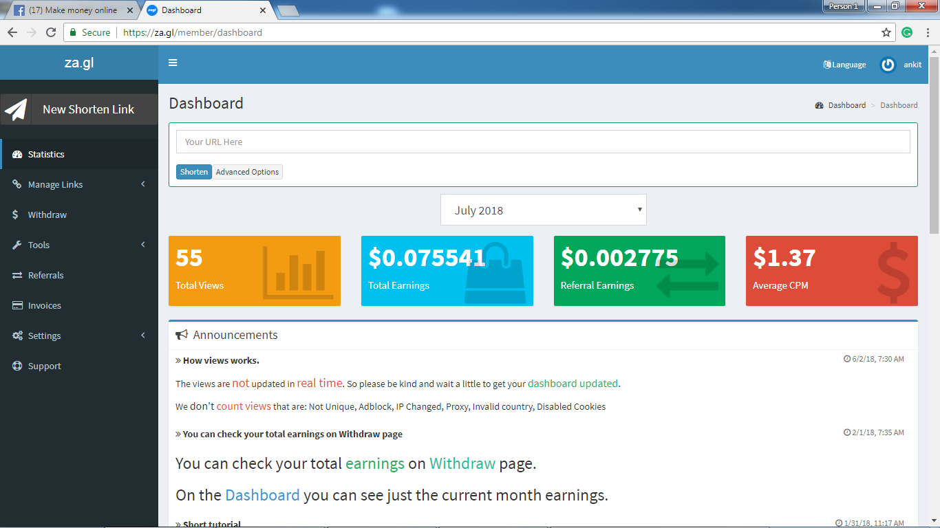This screenshot has width=940, height=528.
Task: Click the wrench Tools icon in sidebar
Action: point(17,245)
